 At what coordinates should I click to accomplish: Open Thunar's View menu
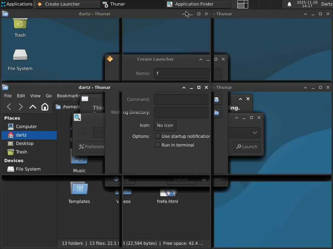[x=35, y=96]
